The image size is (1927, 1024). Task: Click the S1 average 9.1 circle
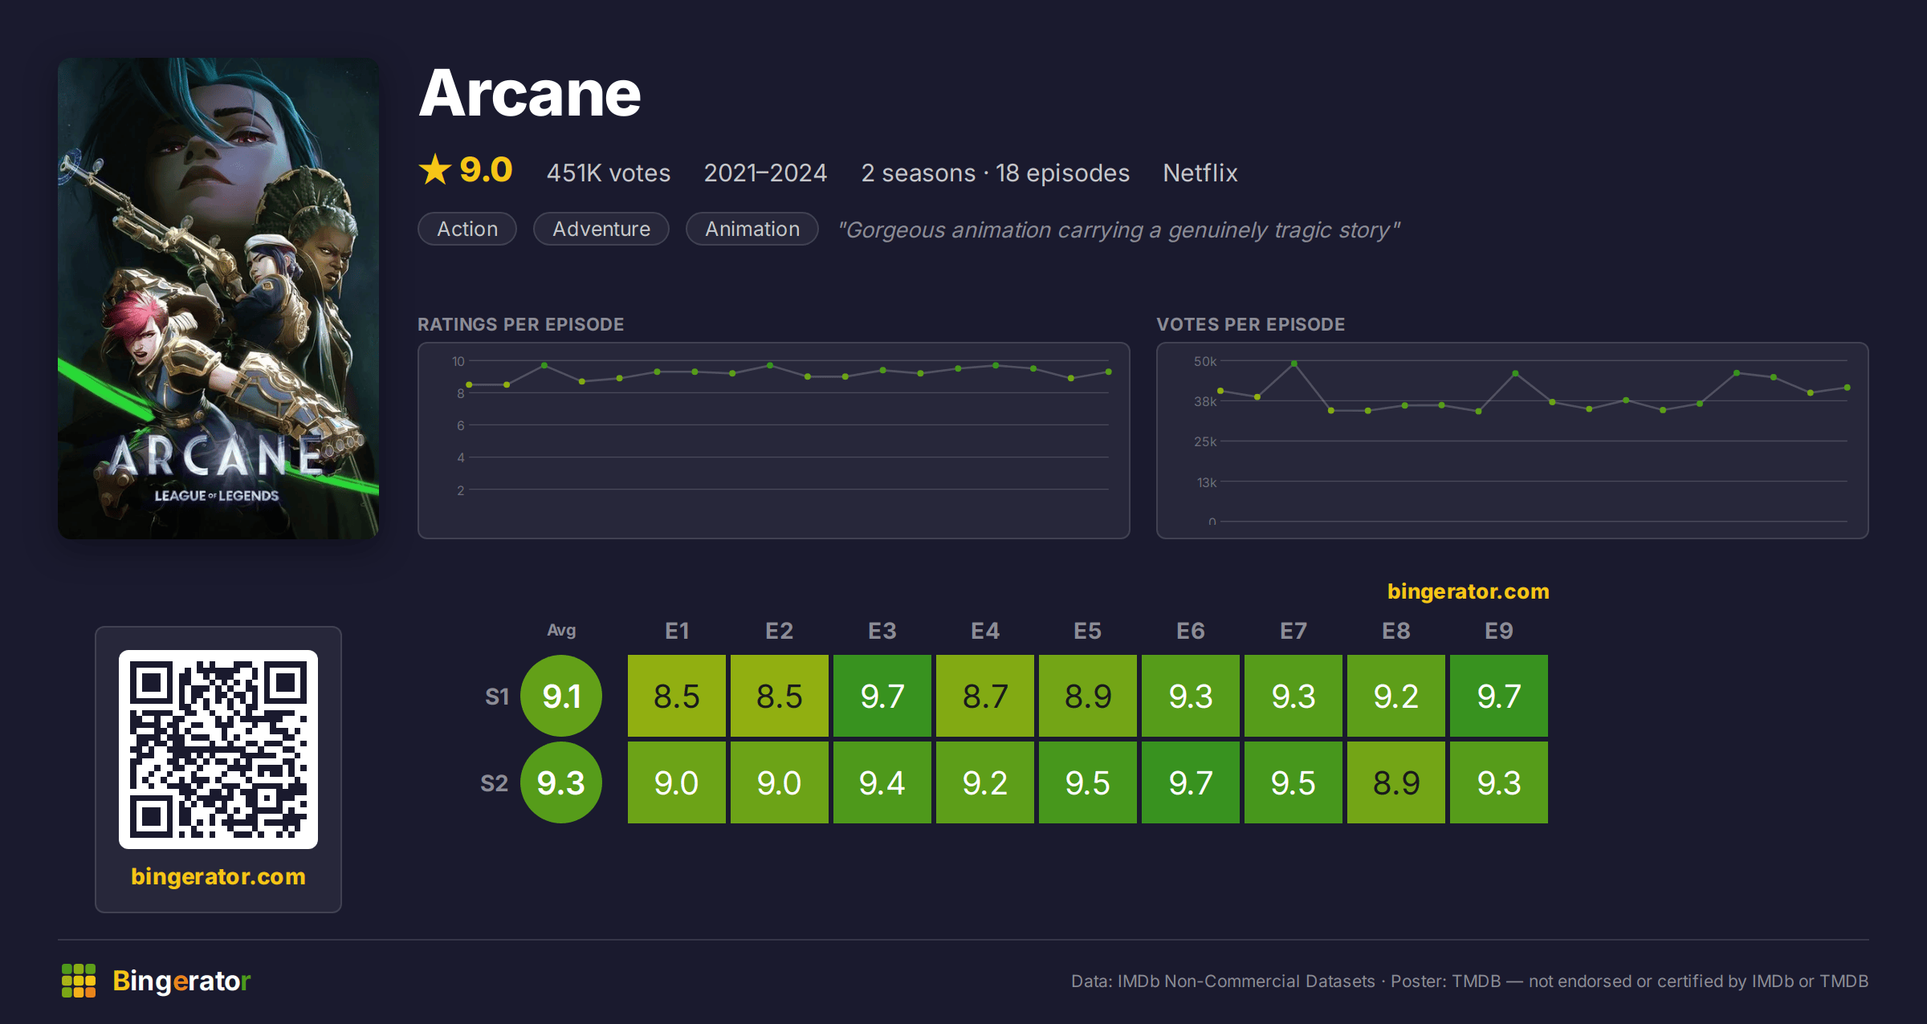coord(561,696)
